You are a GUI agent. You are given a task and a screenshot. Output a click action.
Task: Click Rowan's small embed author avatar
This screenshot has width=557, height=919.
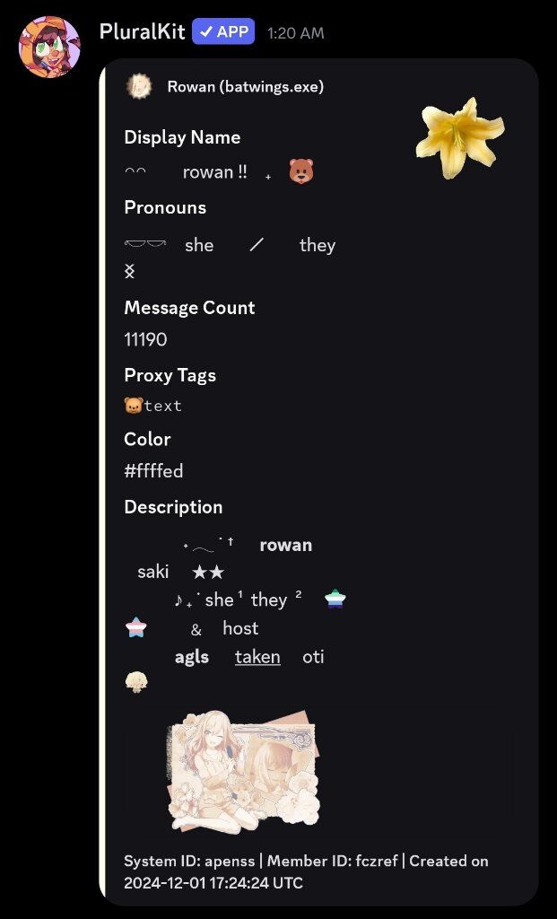139,87
